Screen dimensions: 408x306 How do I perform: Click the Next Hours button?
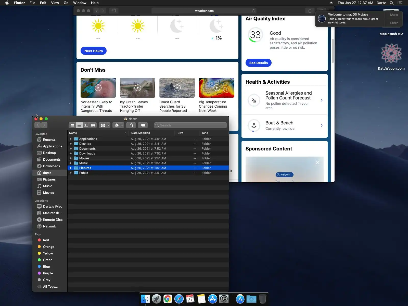coord(94,51)
